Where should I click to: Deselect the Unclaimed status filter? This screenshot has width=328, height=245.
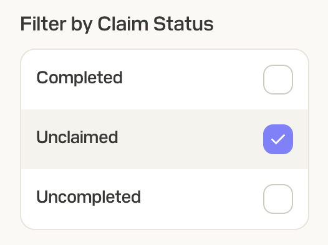click(278, 139)
